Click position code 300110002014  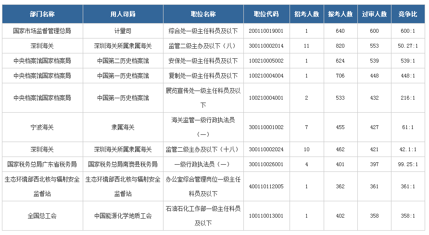pos(266,46)
